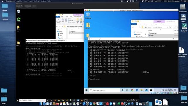
Task: Open the Shop Files folder
Action: pyautogui.click(x=184, y=99)
